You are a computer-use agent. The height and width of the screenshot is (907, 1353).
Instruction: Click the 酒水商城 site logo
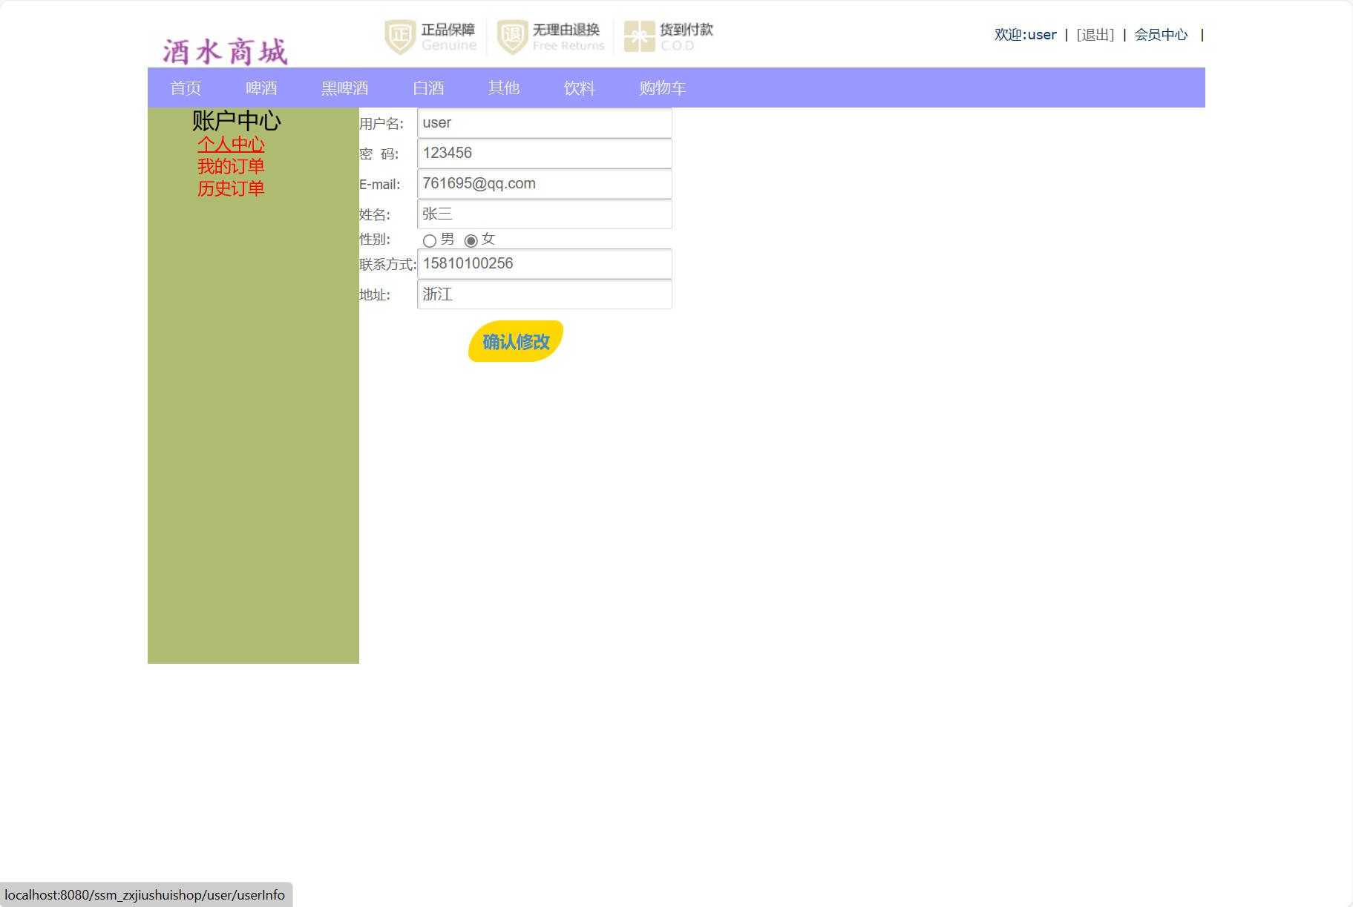point(226,48)
